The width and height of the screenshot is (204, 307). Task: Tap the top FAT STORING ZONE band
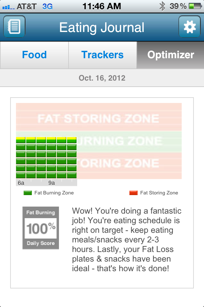click(98, 118)
